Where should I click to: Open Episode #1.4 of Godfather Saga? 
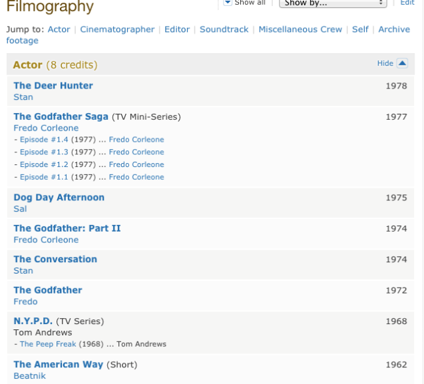pos(44,140)
